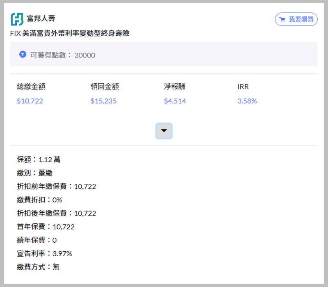Click the IRR label

pyautogui.click(x=243, y=87)
